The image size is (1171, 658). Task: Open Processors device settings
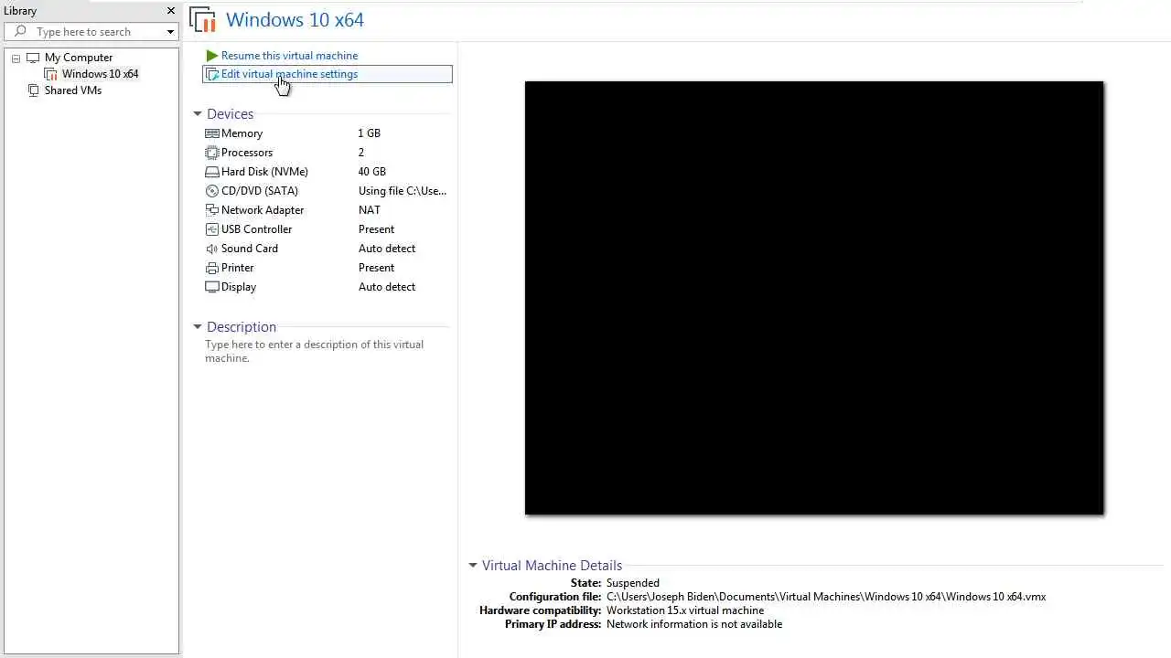click(247, 153)
